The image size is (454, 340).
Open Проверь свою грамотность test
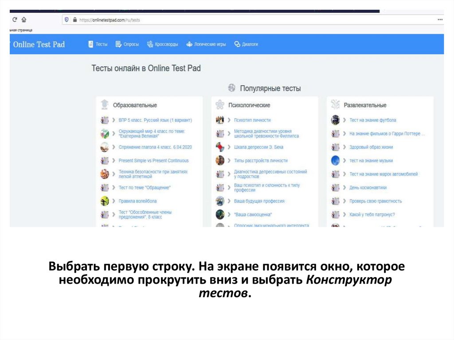click(376, 201)
